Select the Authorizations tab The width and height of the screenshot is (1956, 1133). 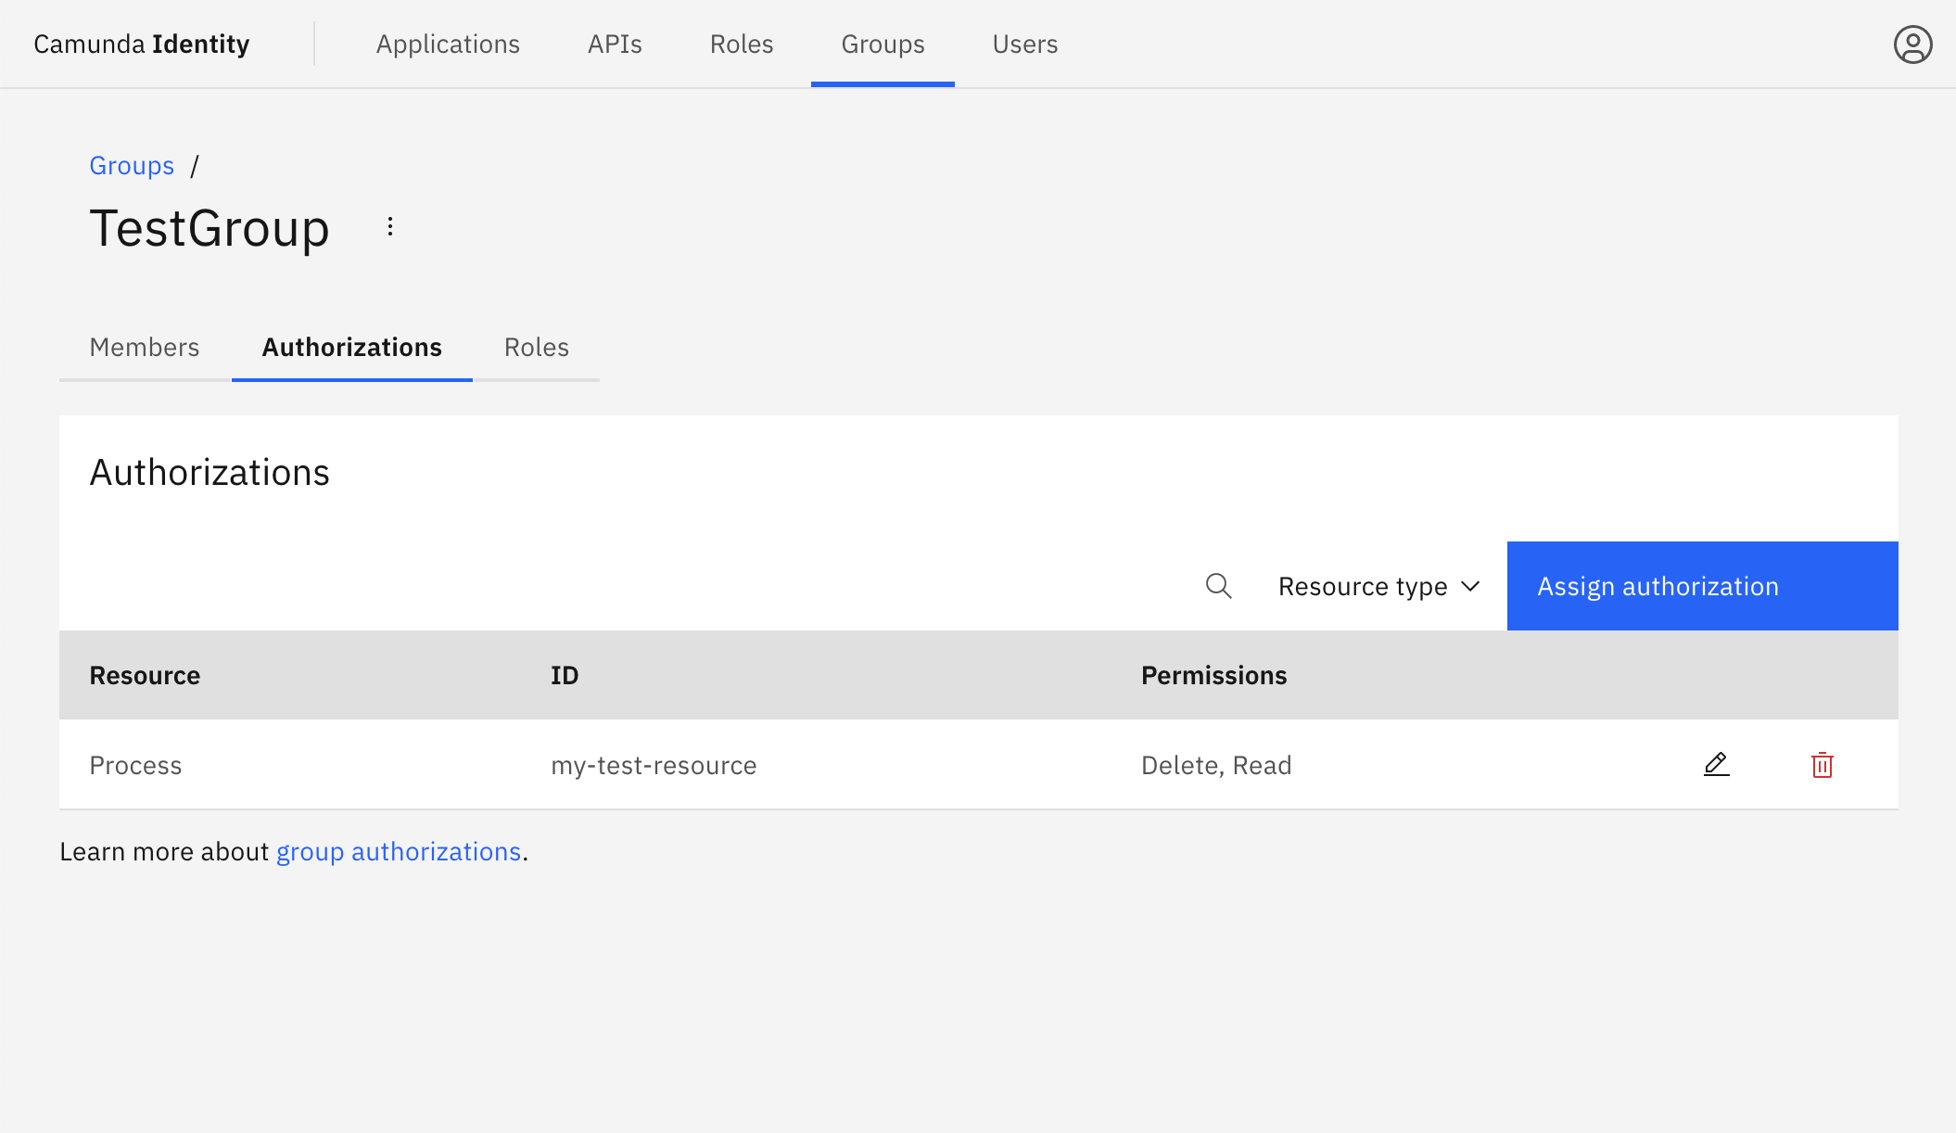pos(352,347)
